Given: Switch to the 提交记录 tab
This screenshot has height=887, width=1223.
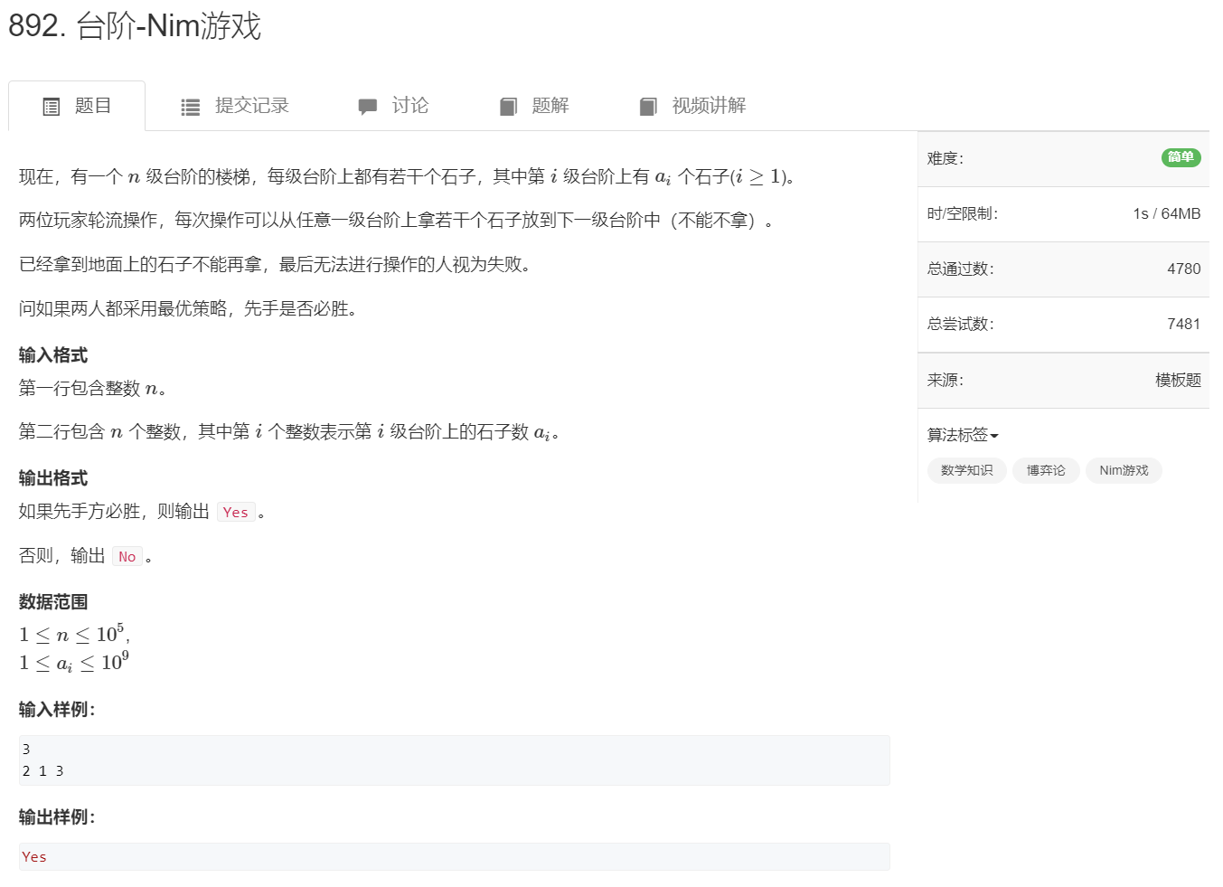Looking at the screenshot, I should [251, 106].
